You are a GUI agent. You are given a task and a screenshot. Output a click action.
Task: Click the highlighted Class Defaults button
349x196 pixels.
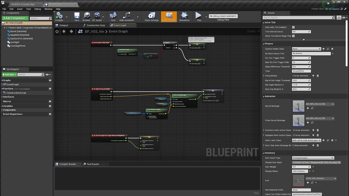[169, 17]
